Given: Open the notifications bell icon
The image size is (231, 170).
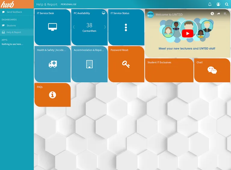Looking at the screenshot, I should coord(210,4).
